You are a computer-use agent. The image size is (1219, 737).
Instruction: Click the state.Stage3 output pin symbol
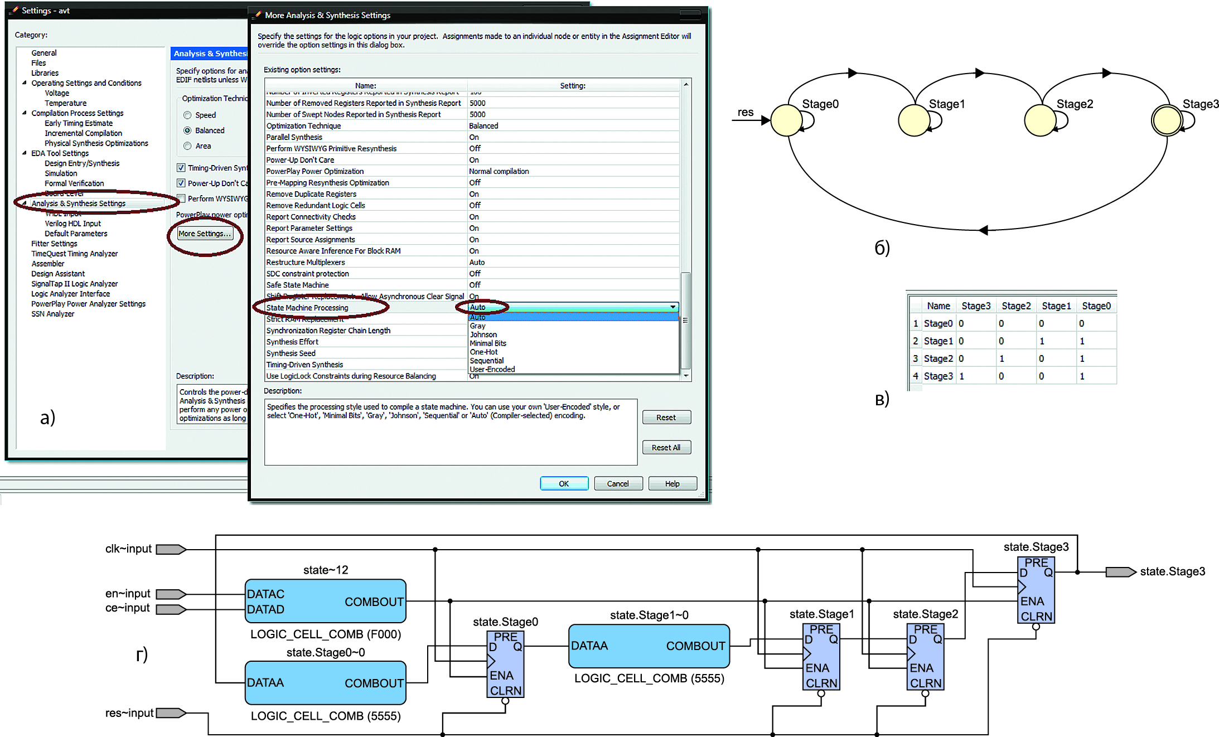tap(1120, 572)
